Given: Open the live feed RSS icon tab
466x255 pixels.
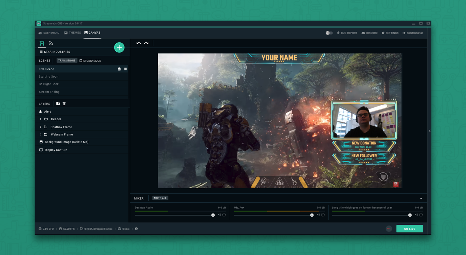Looking at the screenshot, I should (51, 43).
